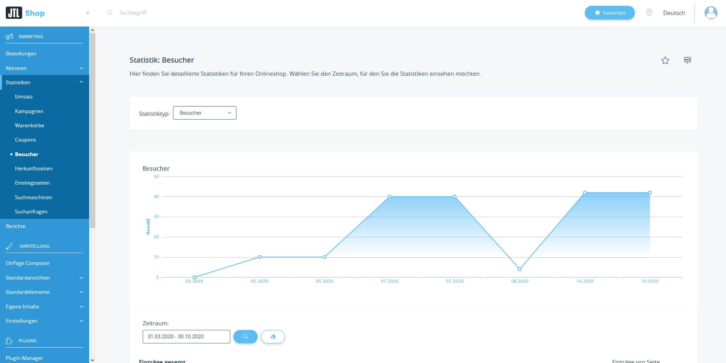This screenshot has width=726, height=363.
Task: Click the Zeitraum date range field
Action: [186, 336]
